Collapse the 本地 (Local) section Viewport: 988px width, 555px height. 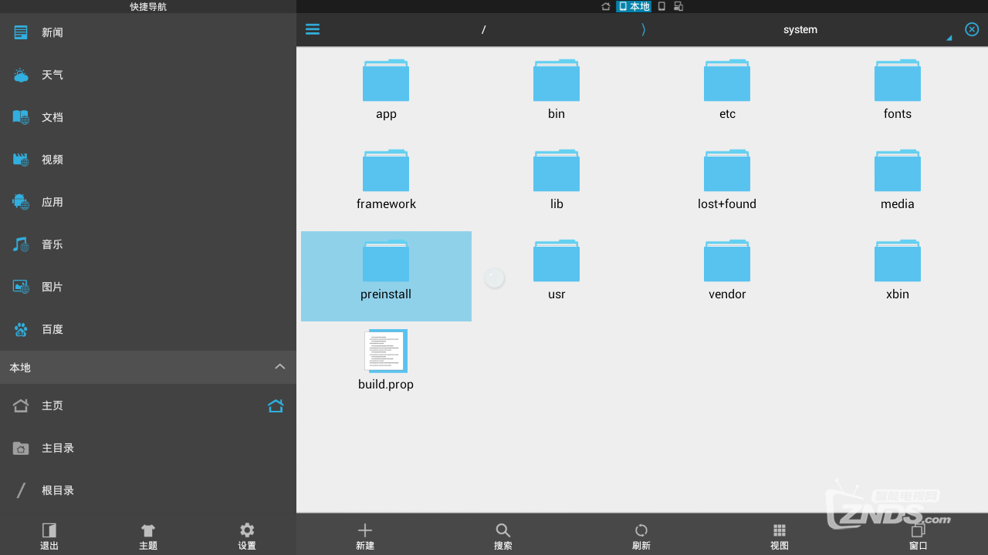click(148, 368)
